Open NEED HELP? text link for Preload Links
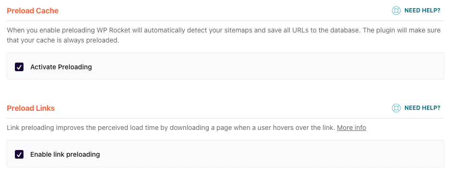The width and height of the screenshot is (451, 172). click(x=422, y=108)
